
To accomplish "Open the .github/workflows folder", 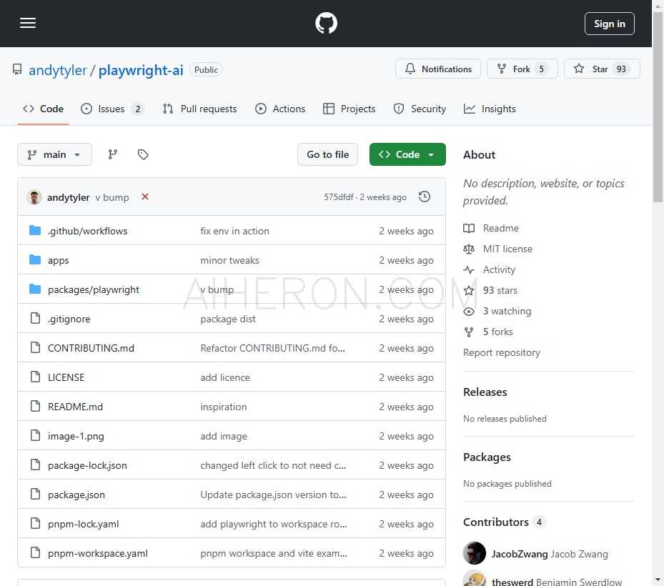I will coord(88,231).
